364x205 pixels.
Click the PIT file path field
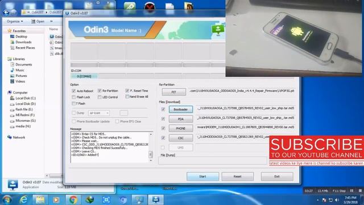[x=242, y=91]
